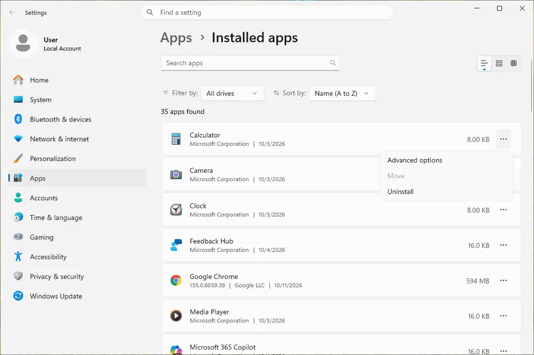Click the Calculator app name
This screenshot has width=534, height=355.
(205, 135)
